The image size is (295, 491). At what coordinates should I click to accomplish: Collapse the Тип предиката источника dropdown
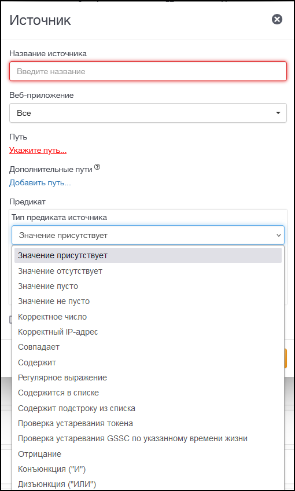(x=148, y=235)
